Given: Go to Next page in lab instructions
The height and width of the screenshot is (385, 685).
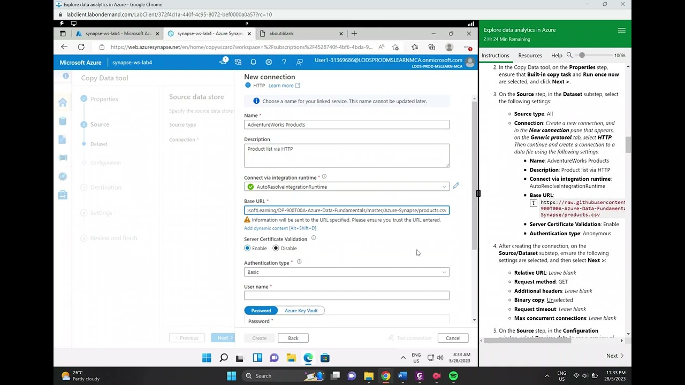Looking at the screenshot, I should pos(615,356).
